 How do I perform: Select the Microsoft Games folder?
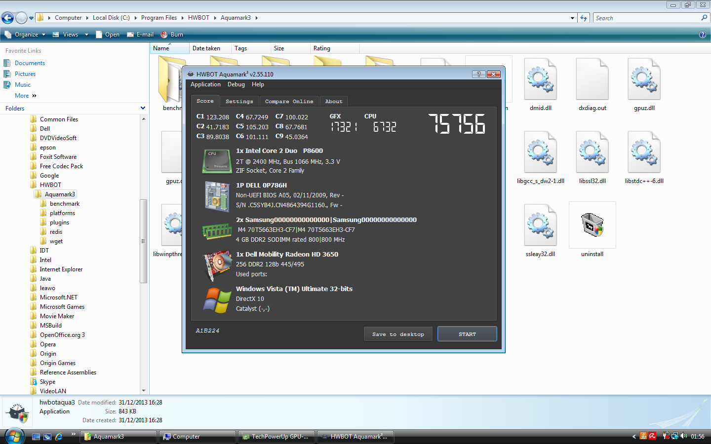click(62, 307)
